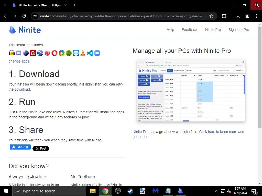Click the Ninite Pro link under screenshot

tap(140, 132)
